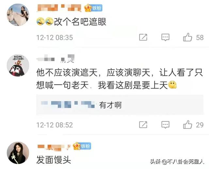Tap the 铁粉 badge on first commenter
The image size is (209, 169).
pos(93,8)
